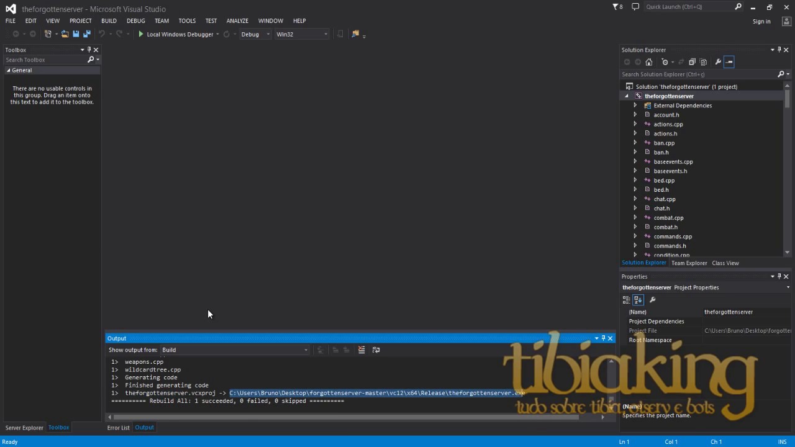
Task: Click the Save All icon
Action: point(86,34)
